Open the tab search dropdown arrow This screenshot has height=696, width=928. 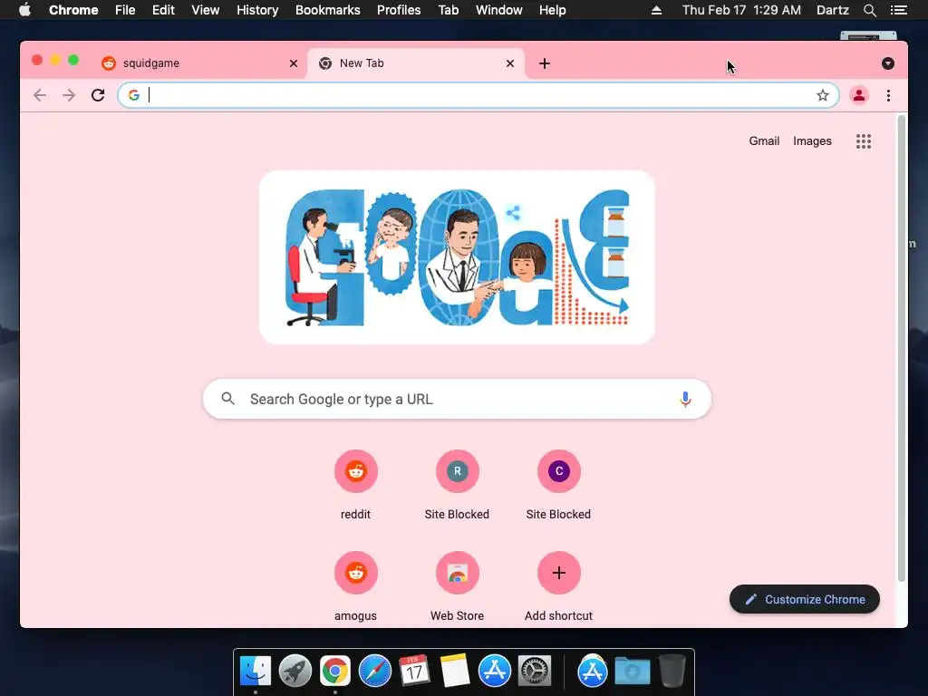[x=888, y=63]
